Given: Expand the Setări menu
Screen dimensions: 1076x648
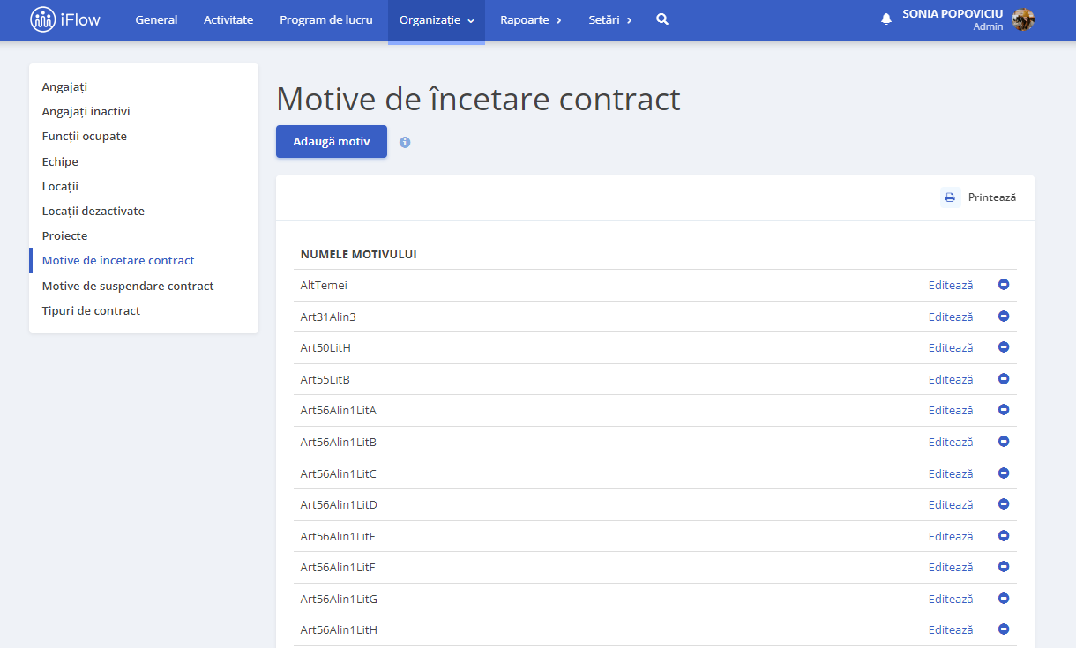Looking at the screenshot, I should click(x=610, y=20).
